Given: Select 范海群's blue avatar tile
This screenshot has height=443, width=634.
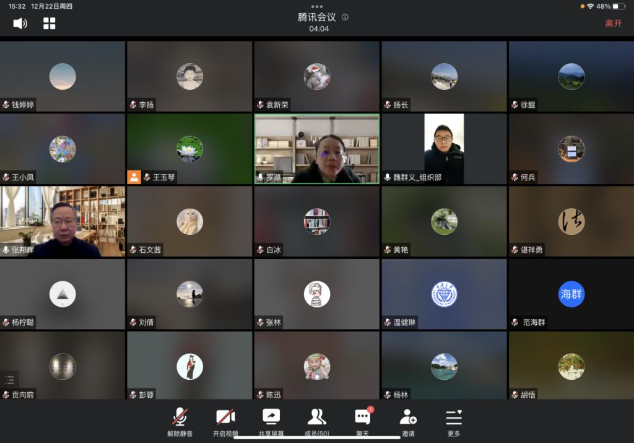Looking at the screenshot, I should tap(571, 294).
